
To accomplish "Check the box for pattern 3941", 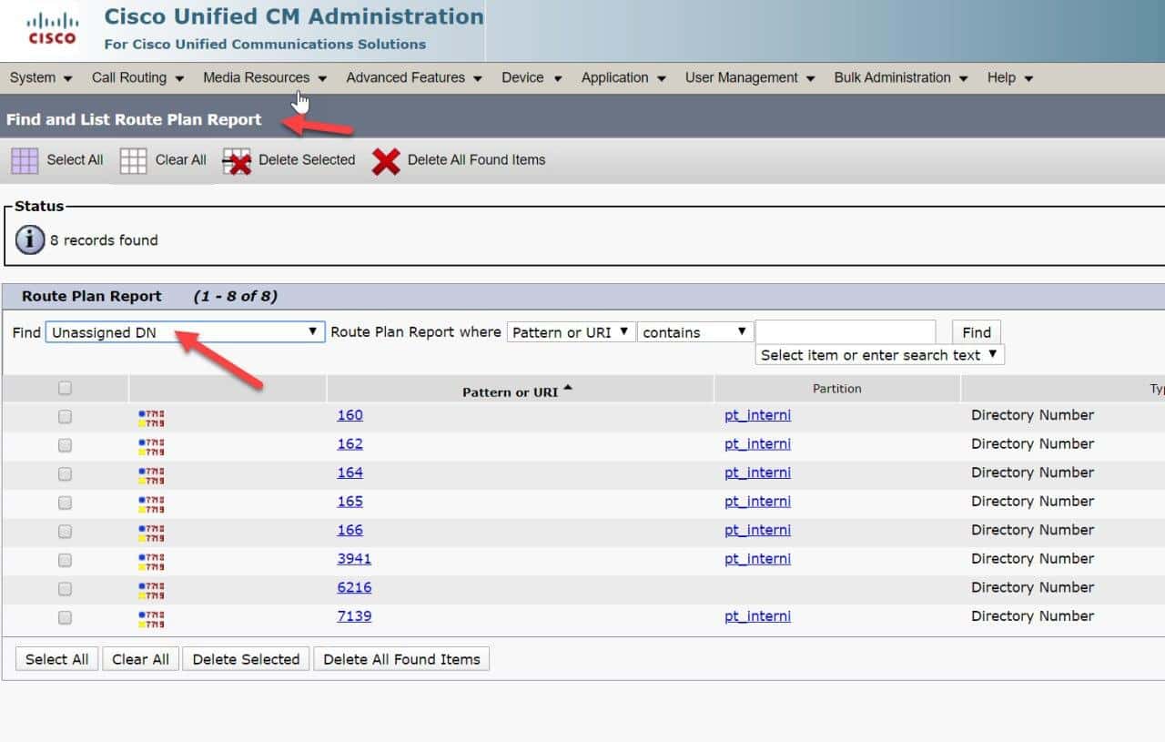I will point(65,560).
